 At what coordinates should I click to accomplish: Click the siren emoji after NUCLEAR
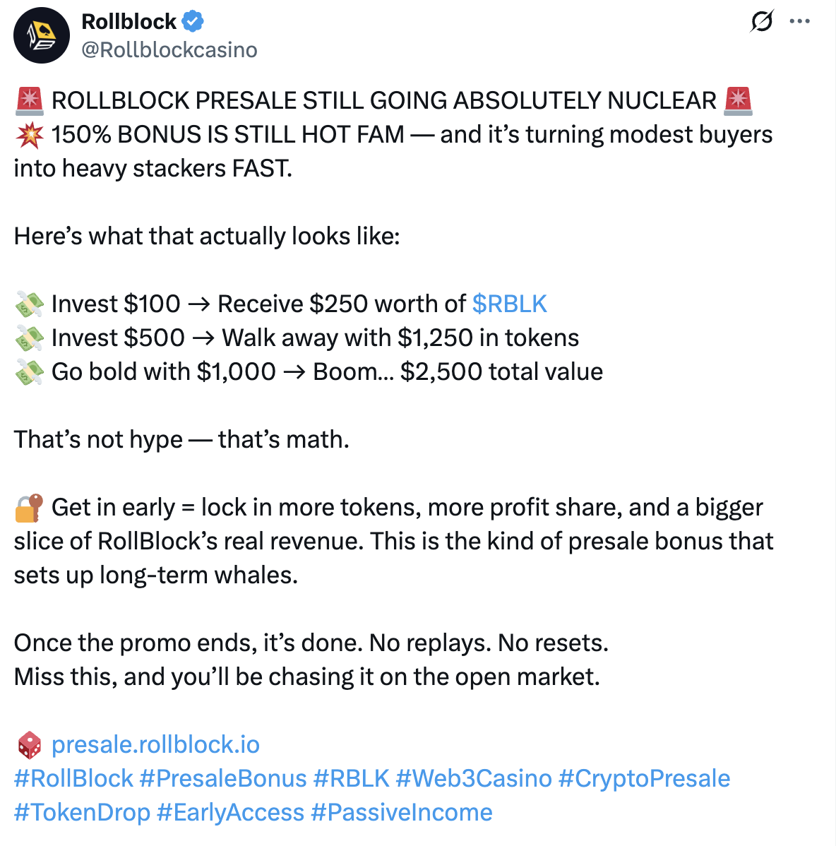tap(739, 101)
